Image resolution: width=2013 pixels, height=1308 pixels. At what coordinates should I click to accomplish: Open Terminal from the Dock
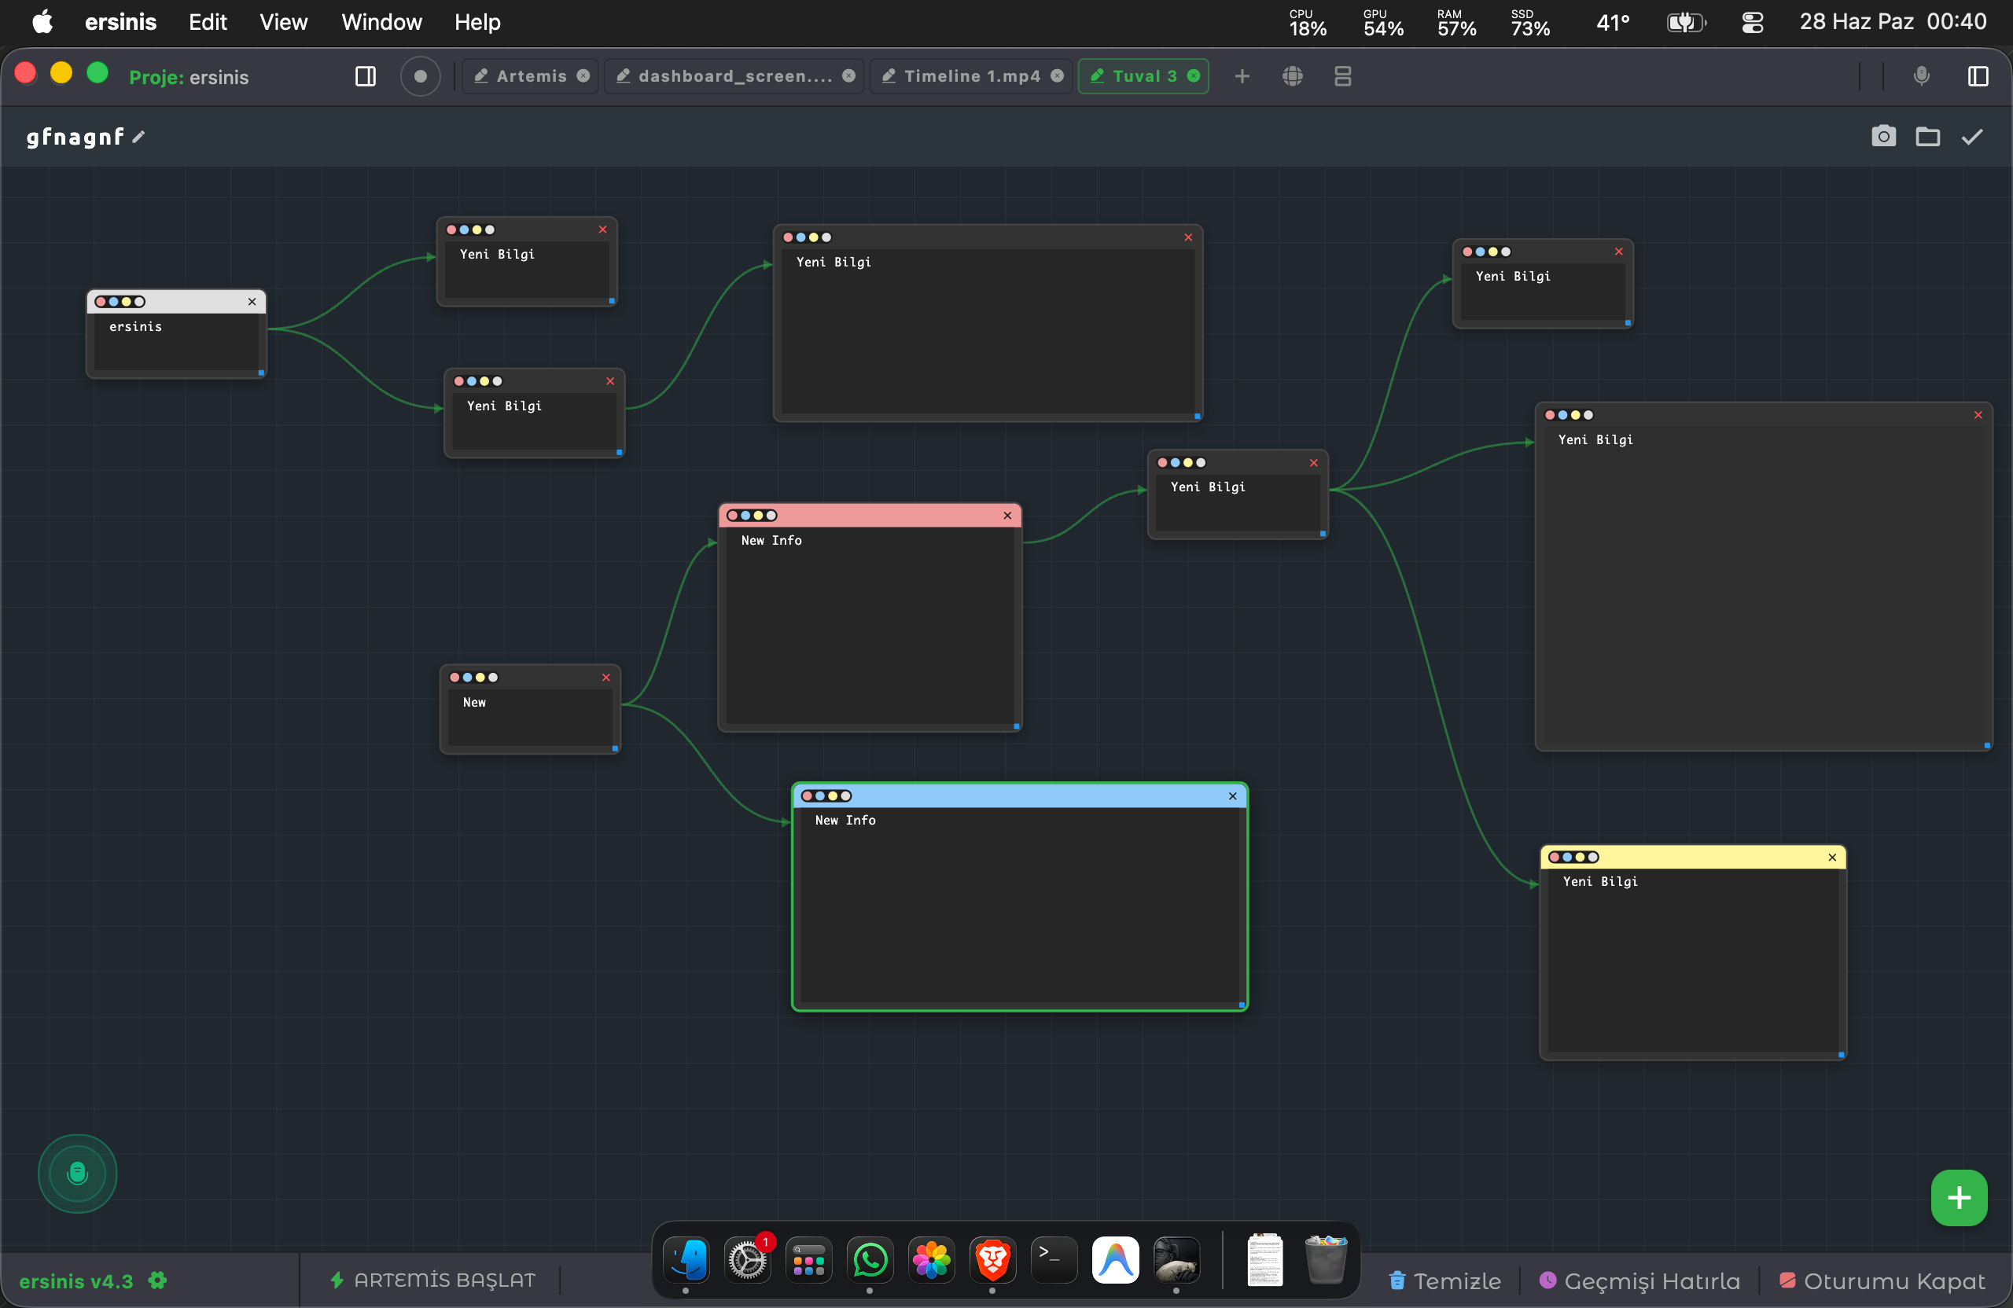[x=1054, y=1260]
